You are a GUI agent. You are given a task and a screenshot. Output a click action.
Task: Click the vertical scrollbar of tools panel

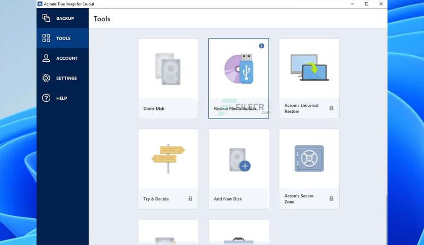click(x=386, y=136)
